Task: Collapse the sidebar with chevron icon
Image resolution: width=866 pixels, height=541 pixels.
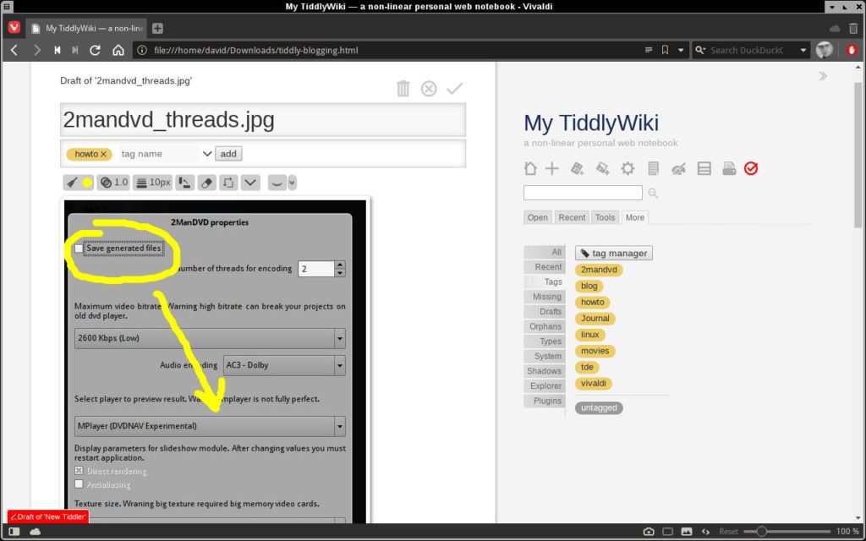Action: point(823,76)
